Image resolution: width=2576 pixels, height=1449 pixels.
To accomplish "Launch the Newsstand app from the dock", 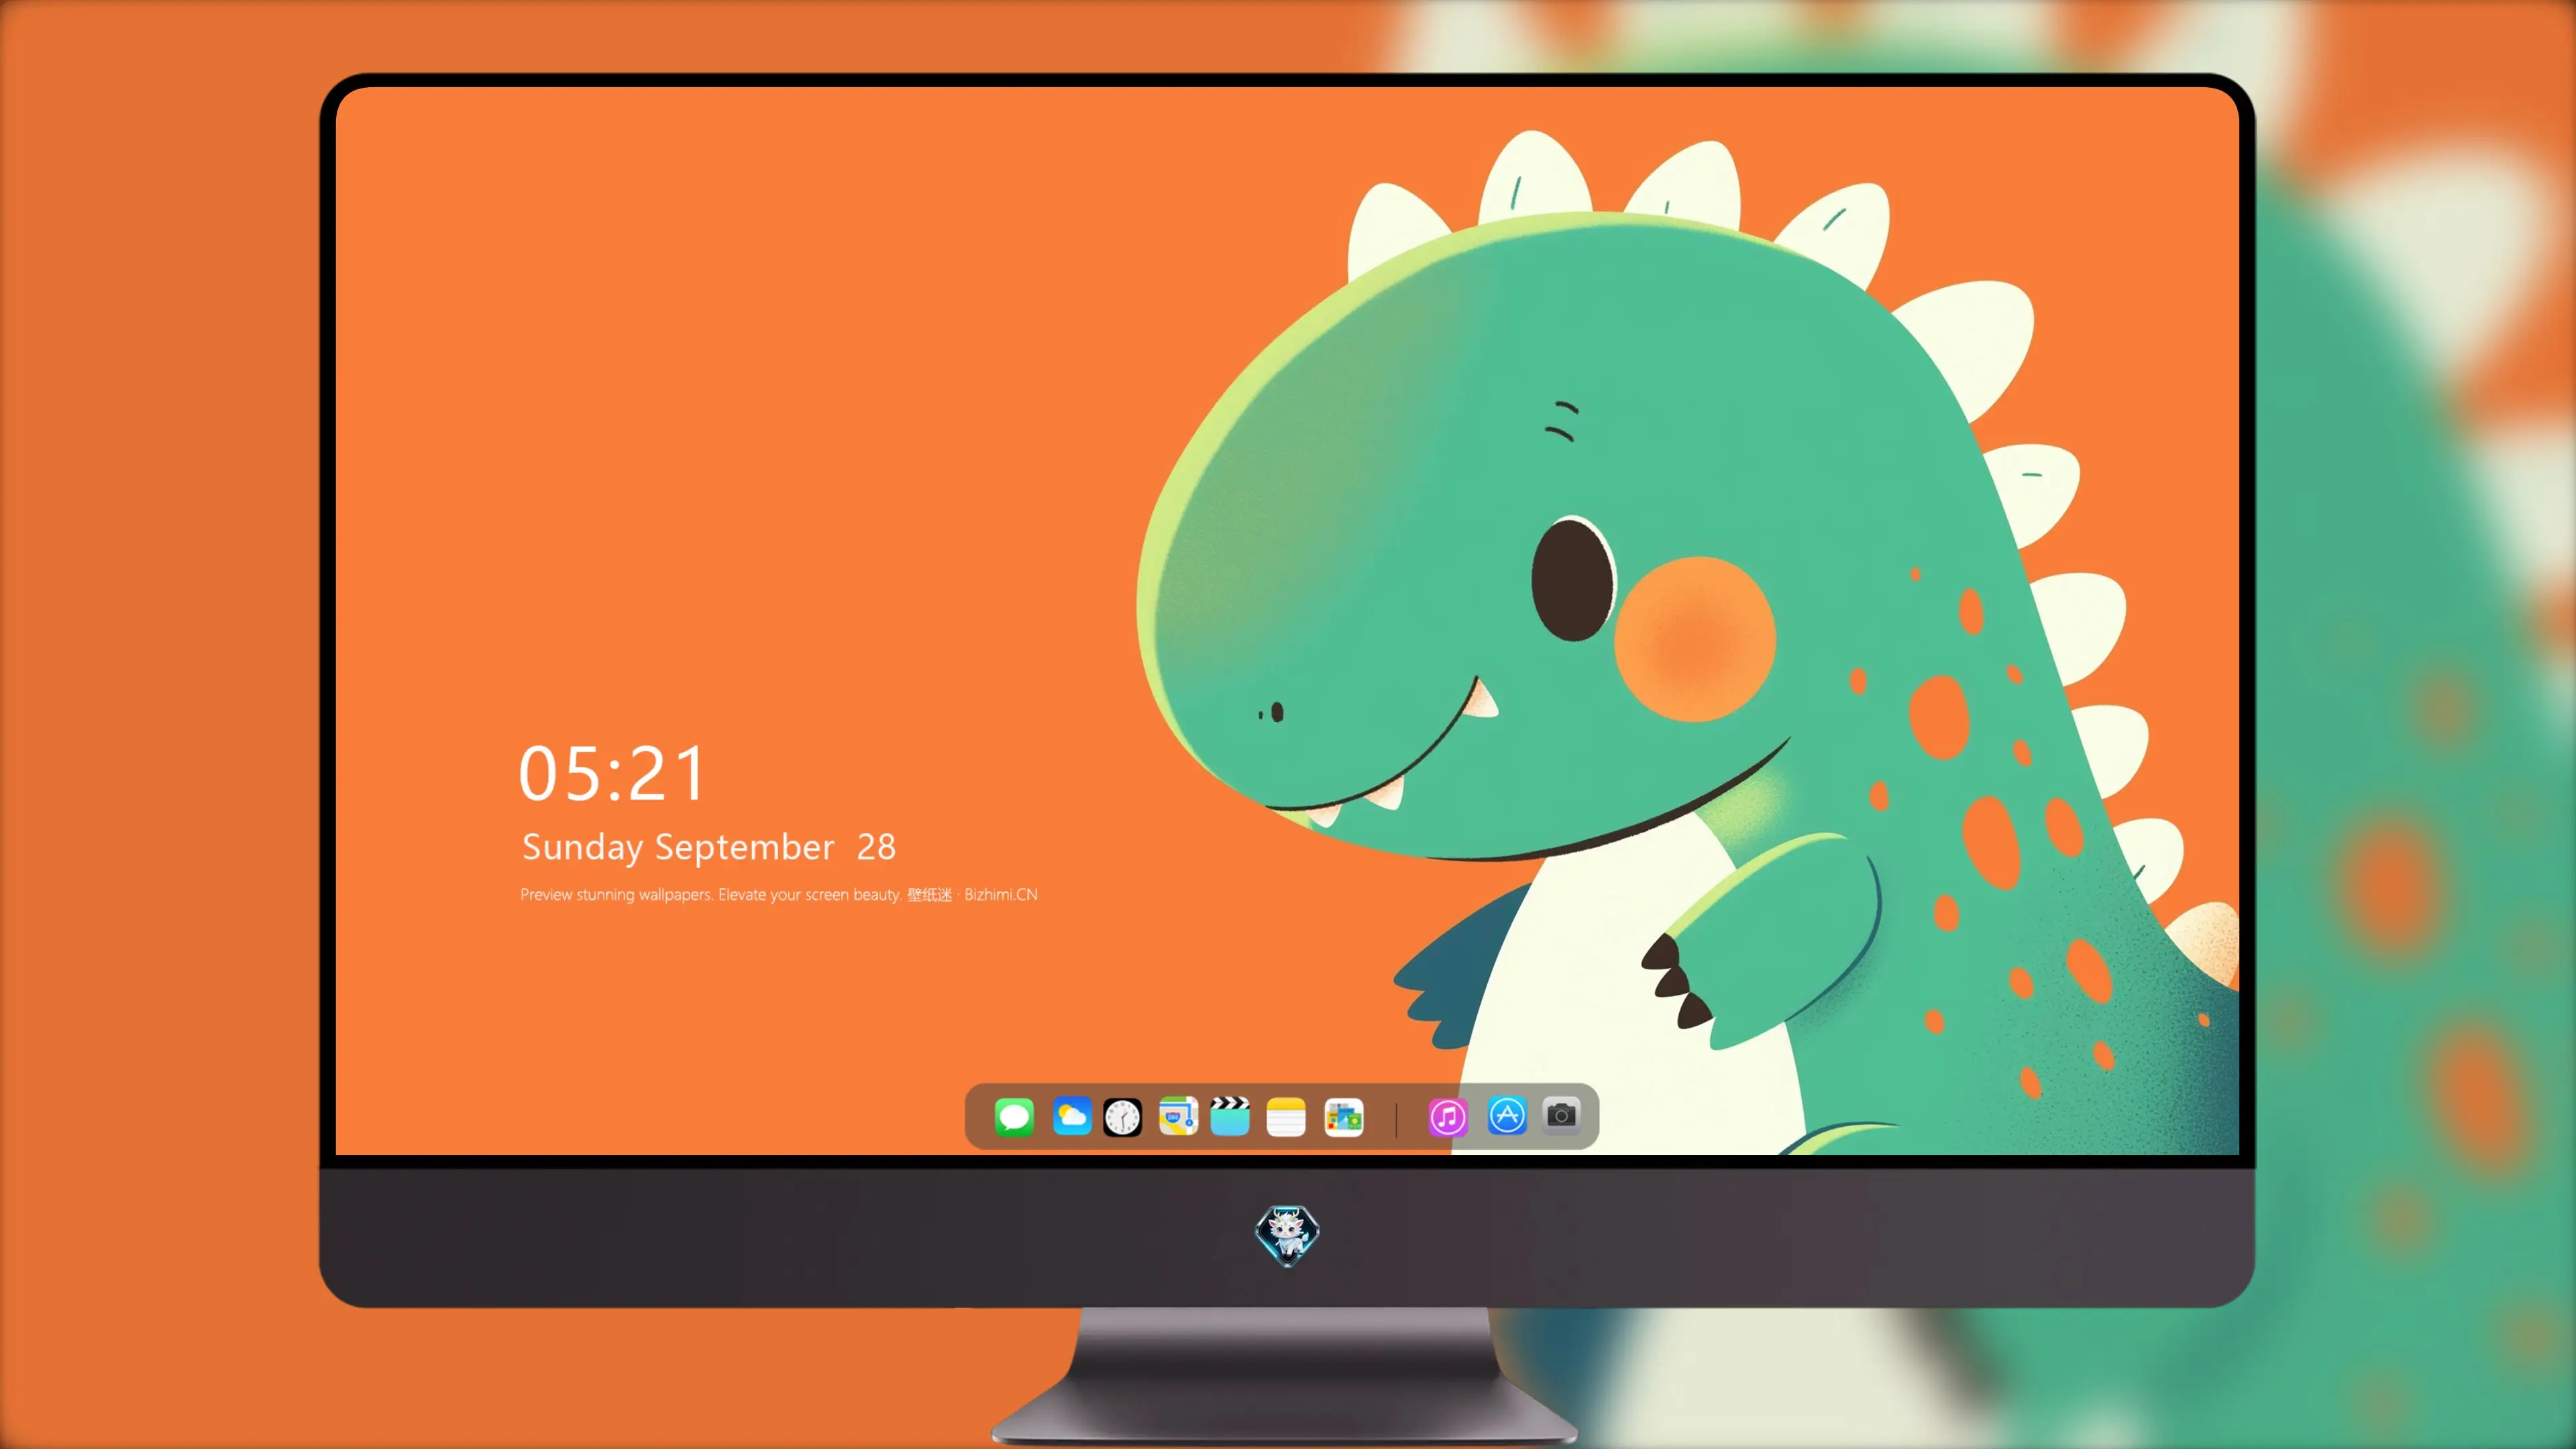I will [1344, 1117].
